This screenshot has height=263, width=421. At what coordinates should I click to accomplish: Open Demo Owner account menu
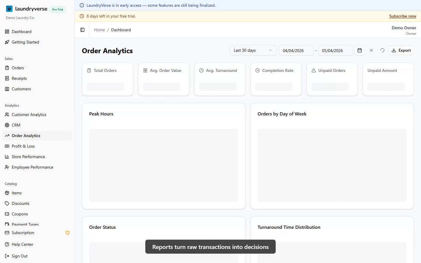click(x=404, y=30)
